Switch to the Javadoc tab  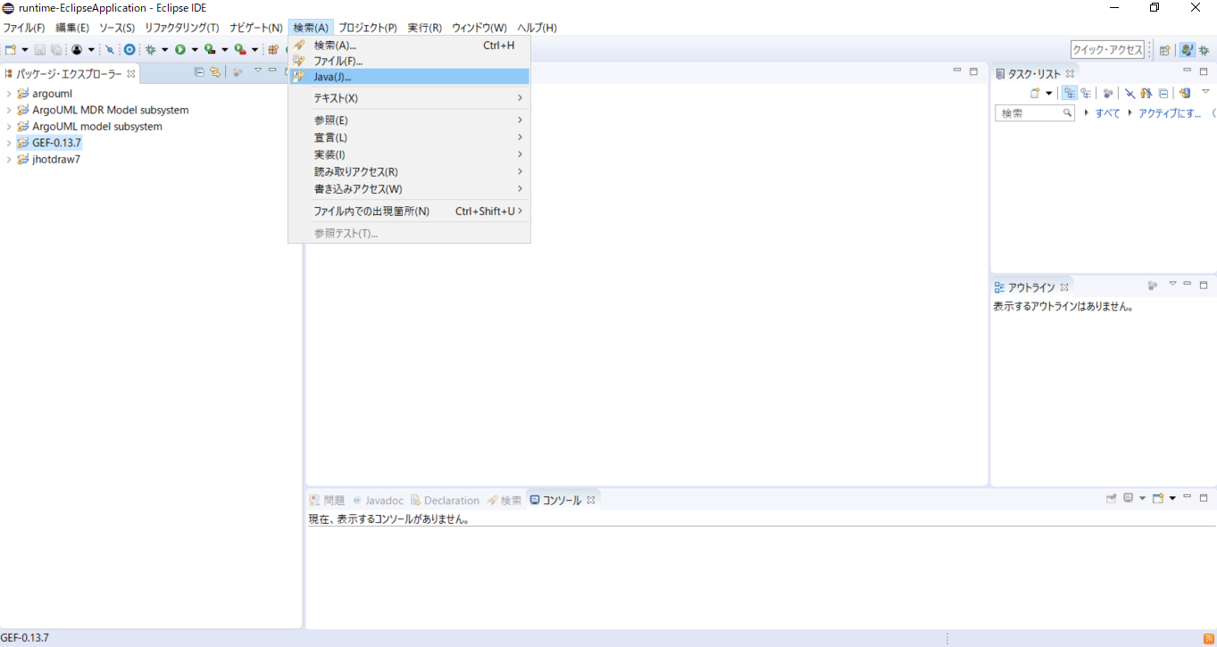379,501
